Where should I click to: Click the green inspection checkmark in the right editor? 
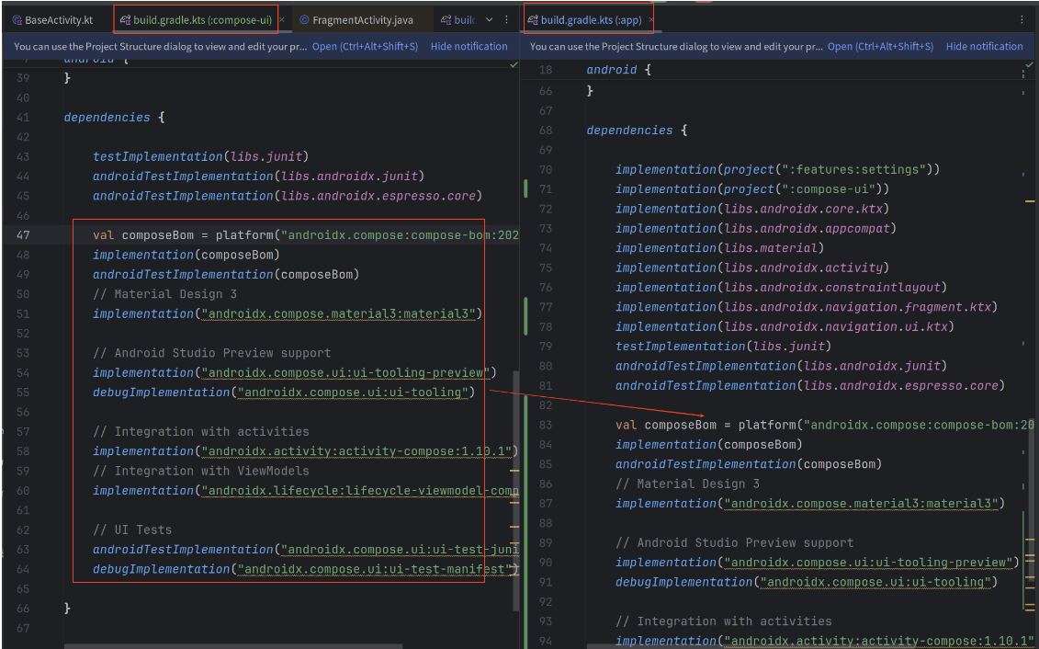1029,64
